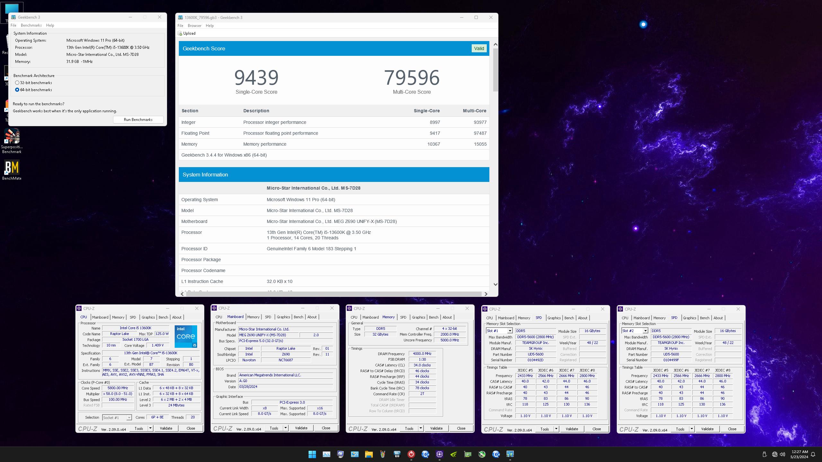The width and height of the screenshot is (822, 462).
Task: Open the Windows Start menu
Action: point(312,454)
